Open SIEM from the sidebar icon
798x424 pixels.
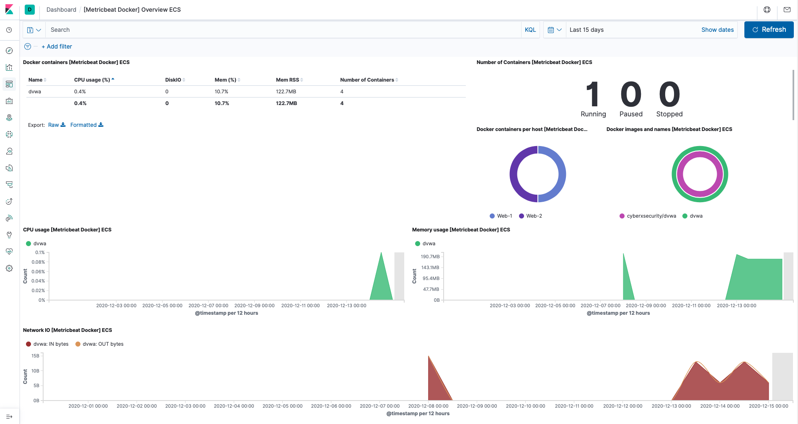(x=9, y=218)
